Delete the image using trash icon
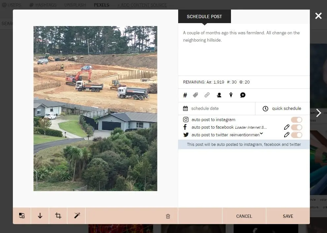Viewport: 327px width, 233px height. click(168, 216)
